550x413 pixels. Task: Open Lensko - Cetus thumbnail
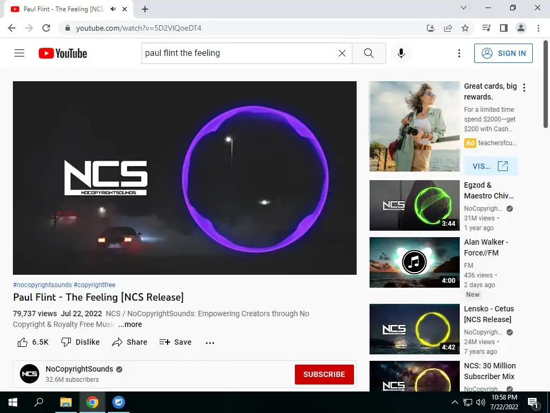click(415, 329)
